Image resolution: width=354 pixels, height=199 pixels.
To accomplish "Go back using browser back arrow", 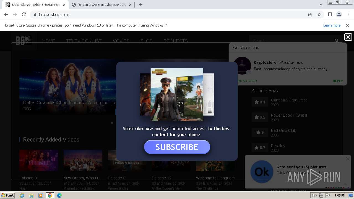I will [x=6, y=14].
